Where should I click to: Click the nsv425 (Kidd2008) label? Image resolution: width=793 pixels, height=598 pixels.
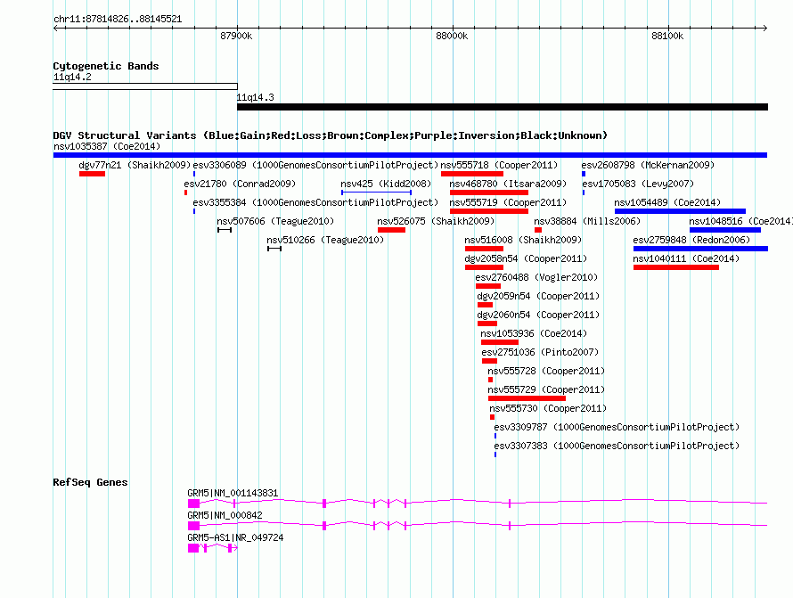pyautogui.click(x=386, y=184)
